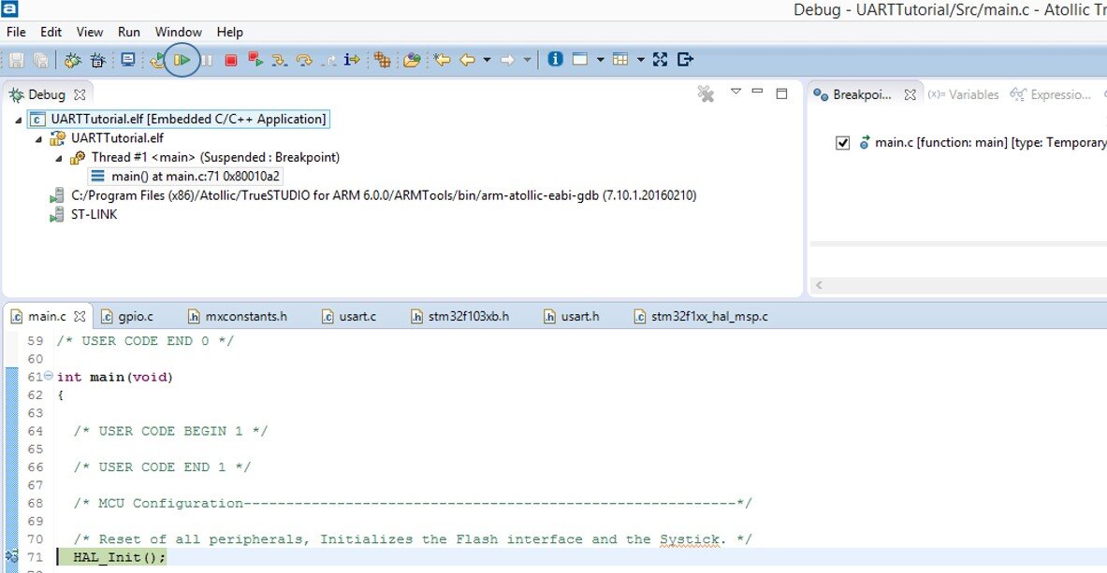
Task: Collapse function main fold marker at line 61
Action: (49, 377)
